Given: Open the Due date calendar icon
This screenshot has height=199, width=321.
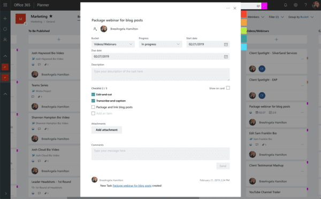Looking at the screenshot, I should click(226, 57).
